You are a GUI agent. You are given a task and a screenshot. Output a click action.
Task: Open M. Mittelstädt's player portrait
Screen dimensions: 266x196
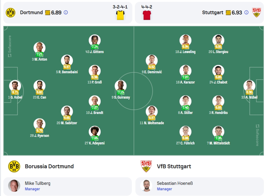[x=218, y=132]
